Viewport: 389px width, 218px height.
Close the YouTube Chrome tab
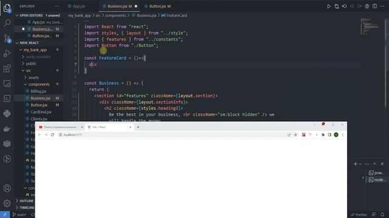(x=82, y=127)
